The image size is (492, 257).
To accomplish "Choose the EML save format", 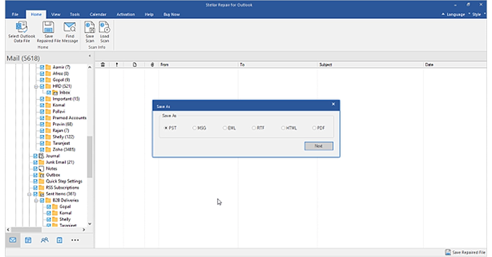I will (x=229, y=128).
